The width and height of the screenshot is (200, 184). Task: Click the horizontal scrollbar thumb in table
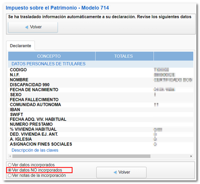(x=81, y=156)
